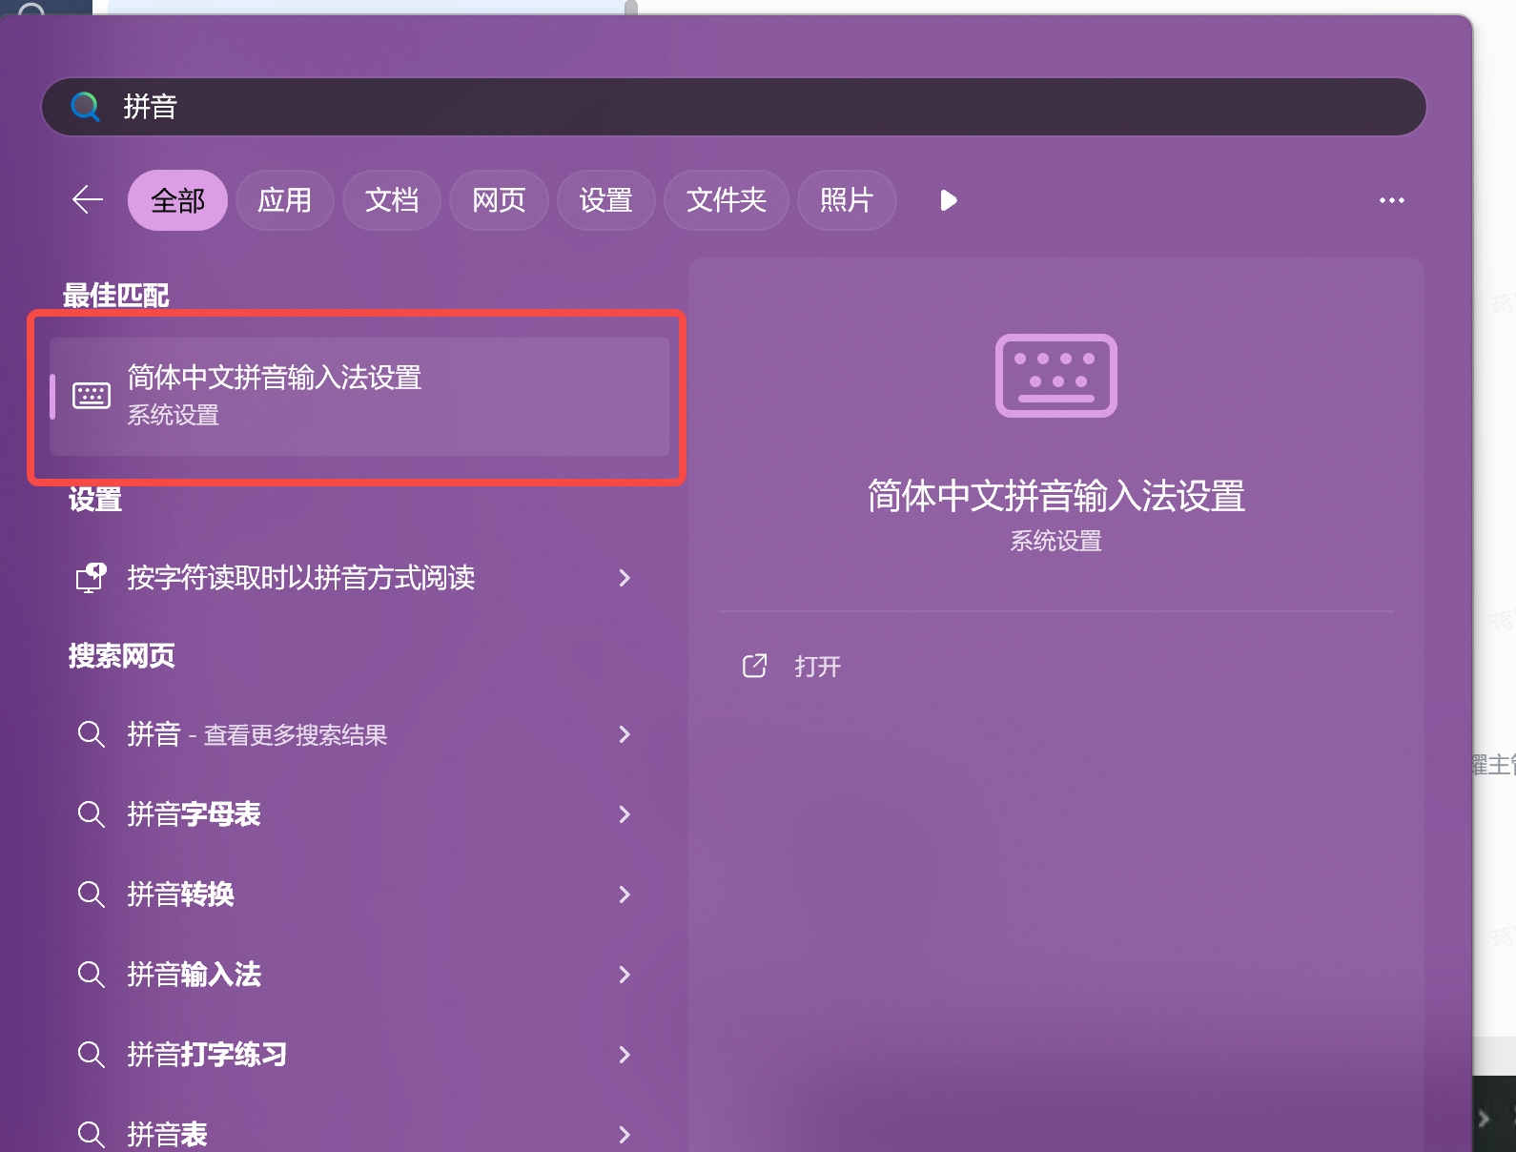The image size is (1516, 1152).
Task: Click the play arrow to show more filters
Action: tap(948, 200)
